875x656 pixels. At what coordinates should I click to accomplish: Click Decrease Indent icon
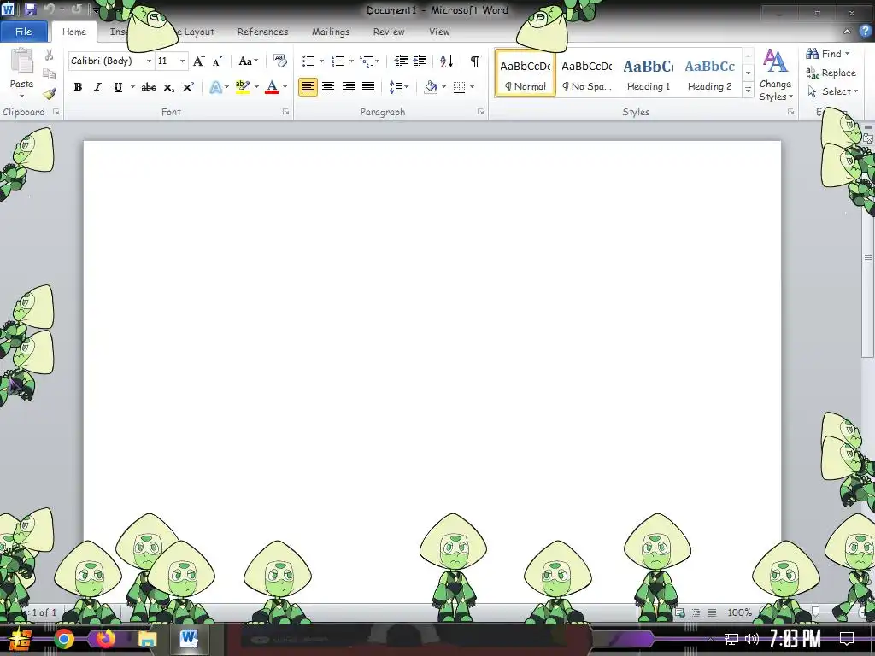coord(401,61)
